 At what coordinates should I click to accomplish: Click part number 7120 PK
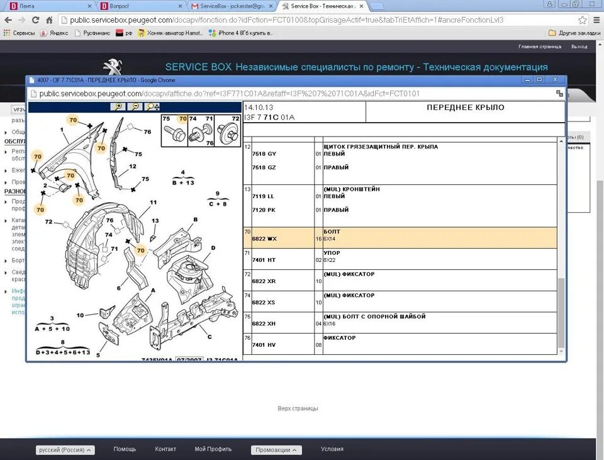click(x=264, y=210)
